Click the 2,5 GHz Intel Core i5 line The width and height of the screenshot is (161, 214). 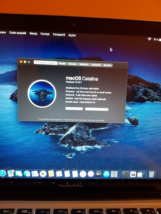pyautogui.click(x=94, y=92)
